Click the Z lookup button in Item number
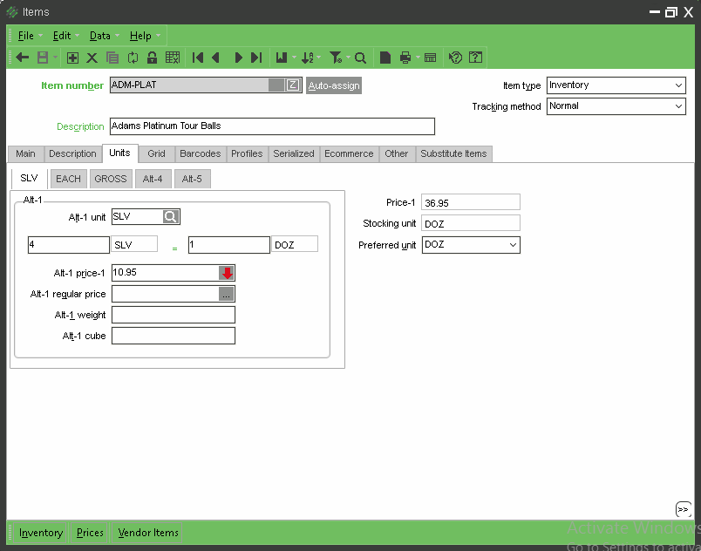 (293, 85)
